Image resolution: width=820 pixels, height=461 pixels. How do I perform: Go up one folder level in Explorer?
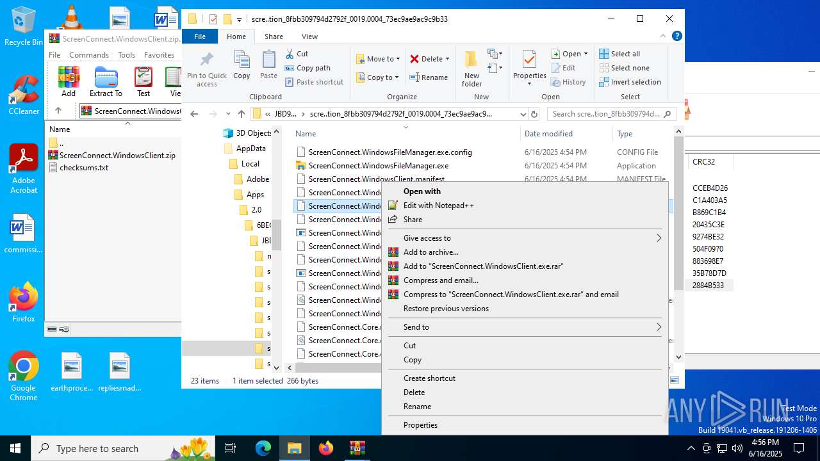click(241, 114)
